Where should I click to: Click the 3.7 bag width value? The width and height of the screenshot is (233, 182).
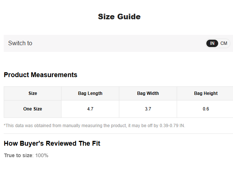(148, 109)
